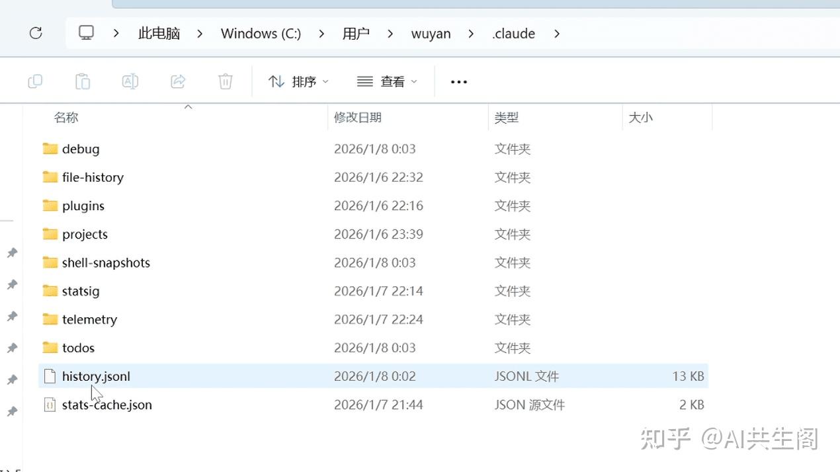Expand the chevron after .claude in breadcrumb
This screenshot has height=472, width=840.
[x=557, y=33]
